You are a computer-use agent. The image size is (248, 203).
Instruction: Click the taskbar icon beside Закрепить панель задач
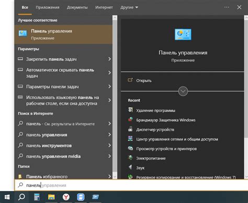[x=20, y=59]
